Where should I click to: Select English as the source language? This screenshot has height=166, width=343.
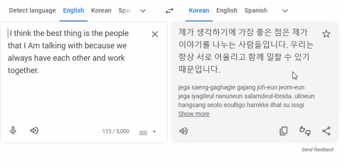(x=73, y=11)
